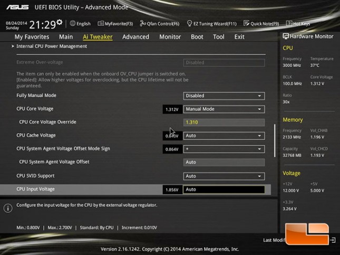Click the Memory Capacity 32768 MB value
Screen dimensions: 340x255
pyautogui.click(x=292, y=155)
